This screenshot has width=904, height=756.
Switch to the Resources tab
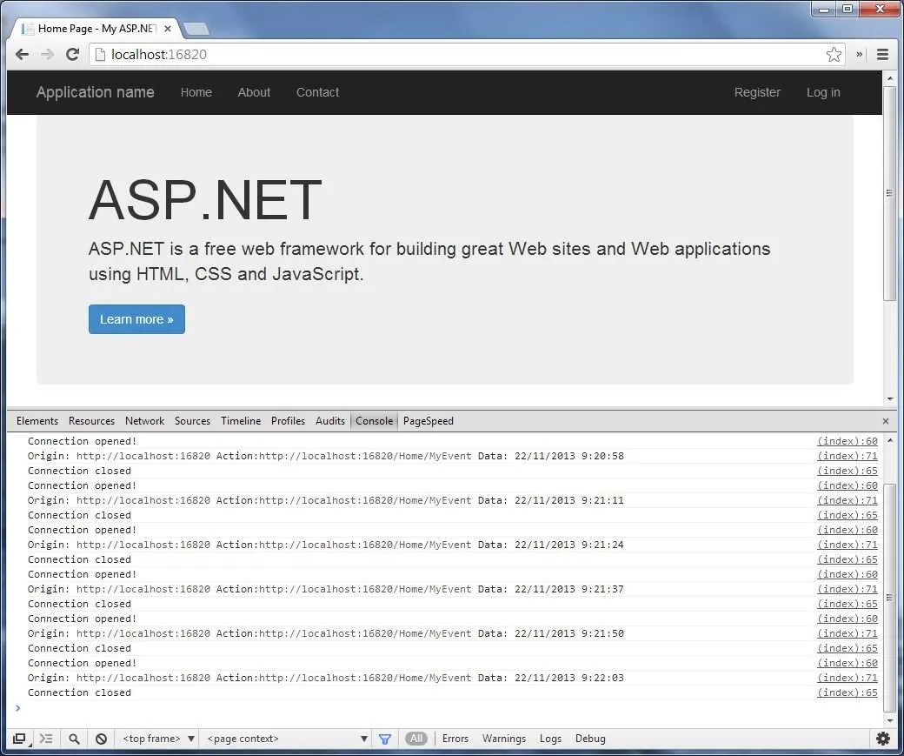click(91, 421)
